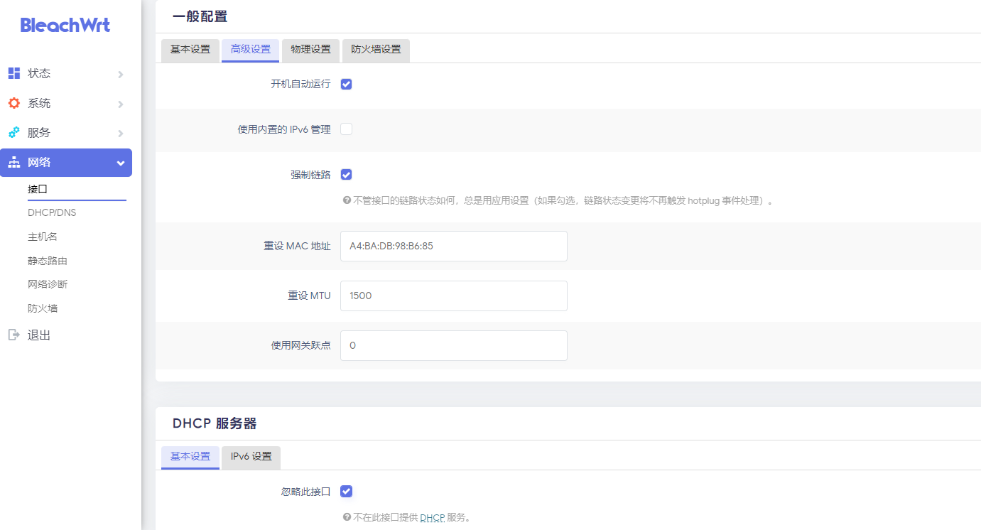Click the BleachWrt logo

(65, 25)
